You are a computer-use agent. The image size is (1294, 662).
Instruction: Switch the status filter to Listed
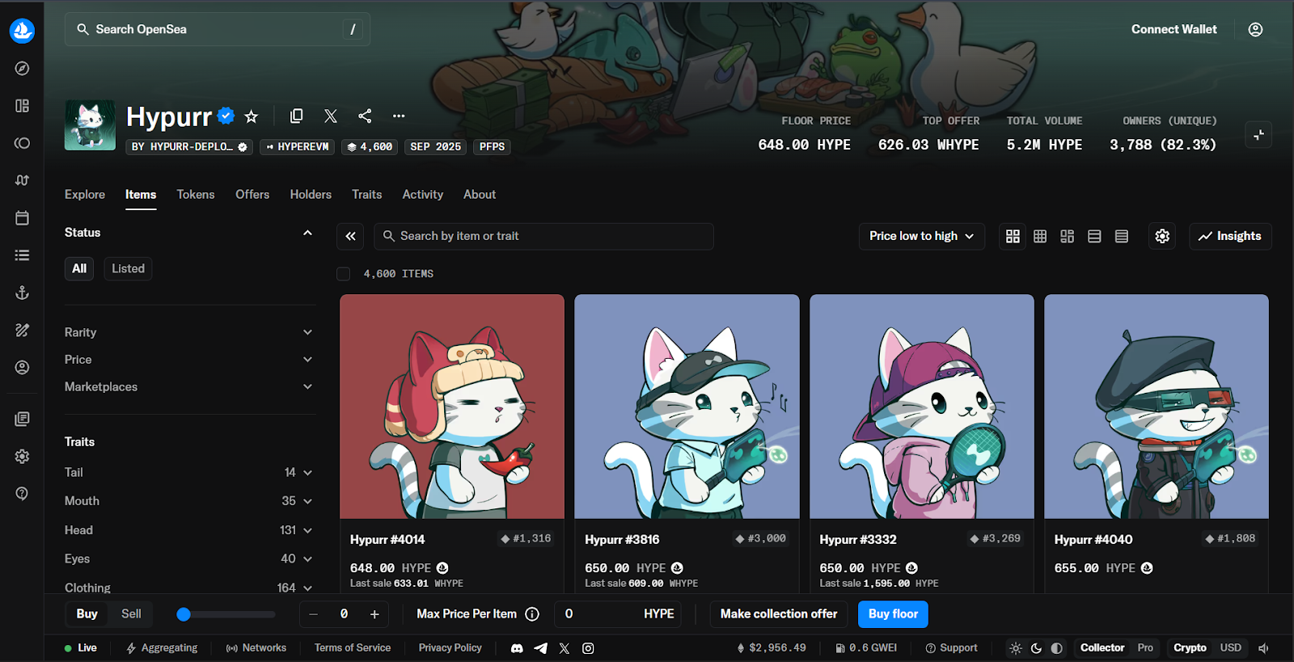point(128,268)
